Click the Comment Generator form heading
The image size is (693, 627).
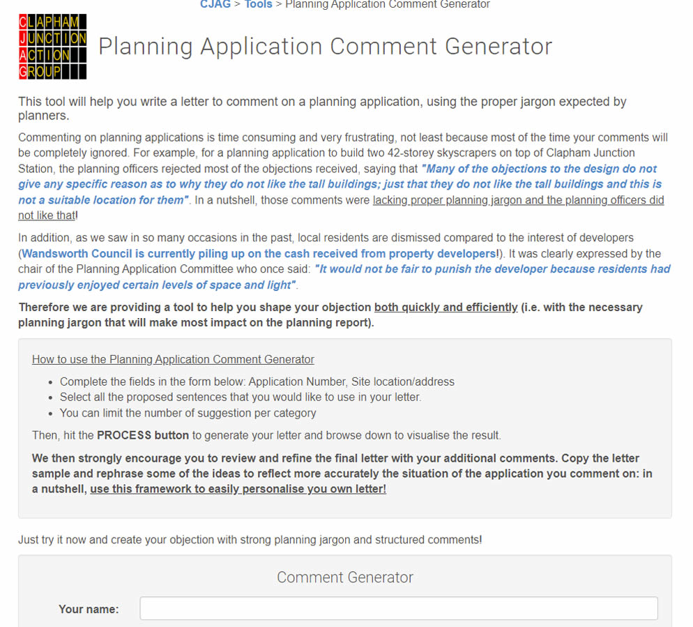345,577
